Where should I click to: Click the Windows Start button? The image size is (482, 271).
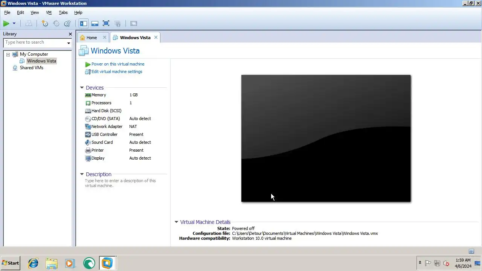pyautogui.click(x=10, y=263)
